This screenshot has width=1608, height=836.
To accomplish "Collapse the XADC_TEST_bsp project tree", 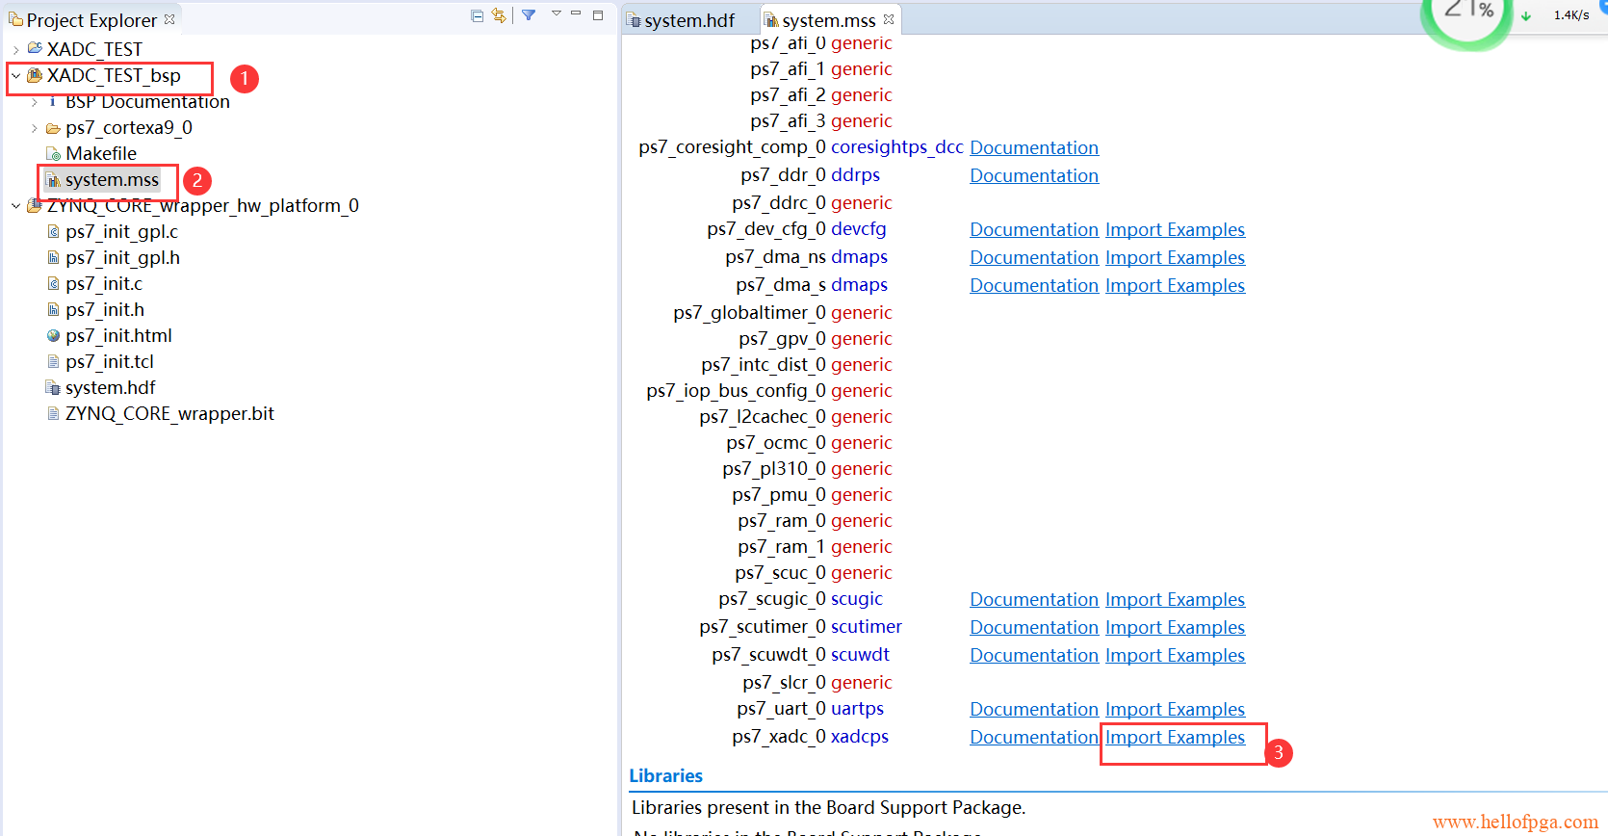I will 15,75.
